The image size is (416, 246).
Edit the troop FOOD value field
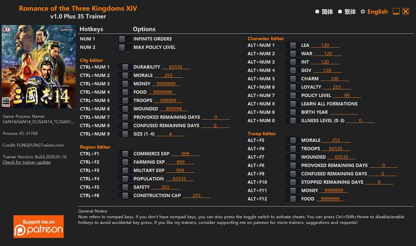coord(330,199)
